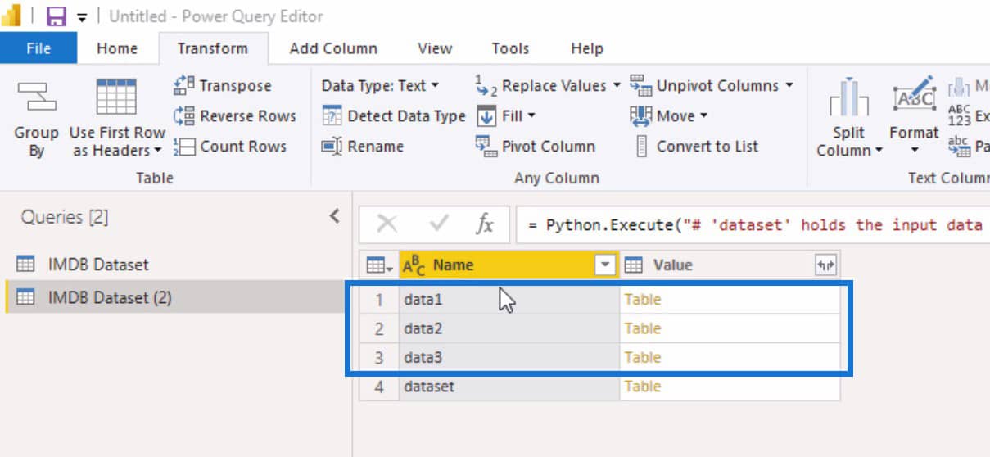This screenshot has height=457, width=990.
Task: Open the Help tab
Action: pyautogui.click(x=587, y=48)
